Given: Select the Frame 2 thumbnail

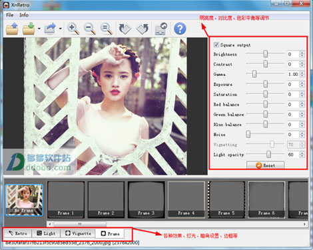Looking at the screenshot, I should tap(106, 199).
